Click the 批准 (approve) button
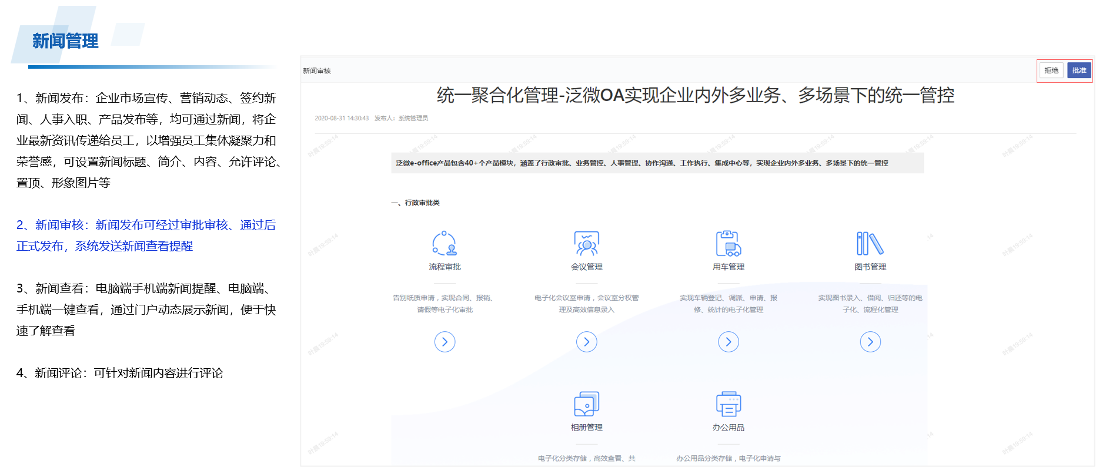This screenshot has height=471, width=1106. tap(1079, 70)
